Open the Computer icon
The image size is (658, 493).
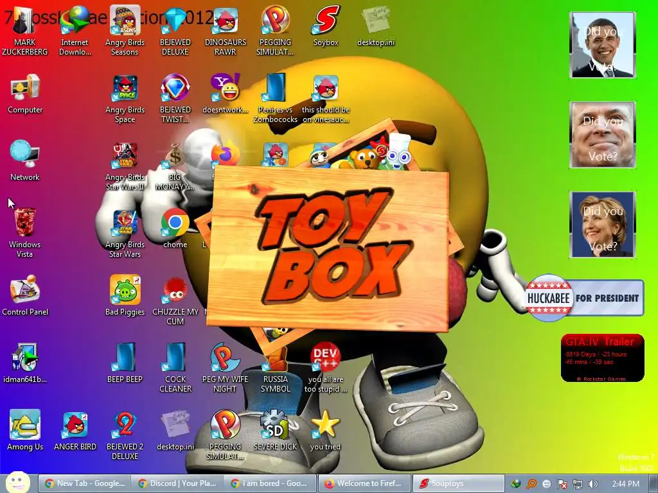25,94
